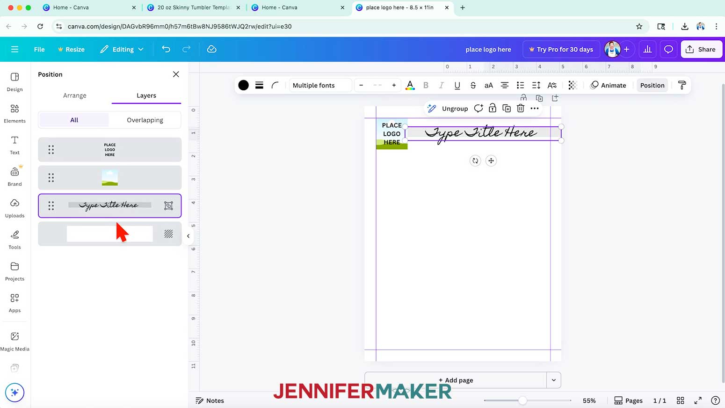Toggle underline formatting
This screenshot has width=725, height=408.
click(x=457, y=85)
